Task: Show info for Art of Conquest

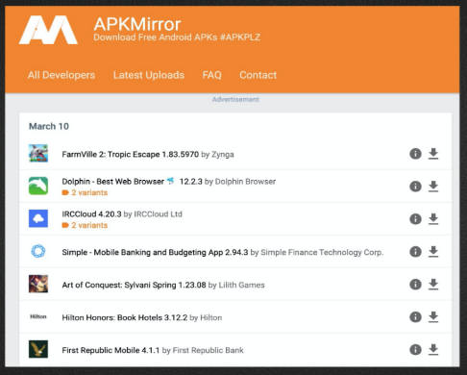Action: tap(415, 285)
